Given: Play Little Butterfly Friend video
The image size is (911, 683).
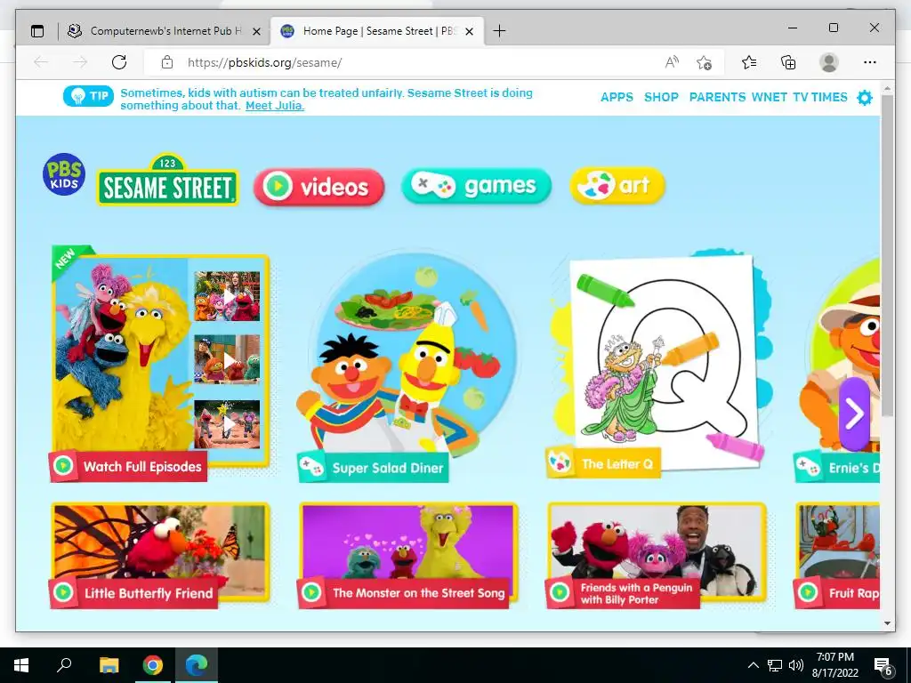Looking at the screenshot, I should click(160, 556).
